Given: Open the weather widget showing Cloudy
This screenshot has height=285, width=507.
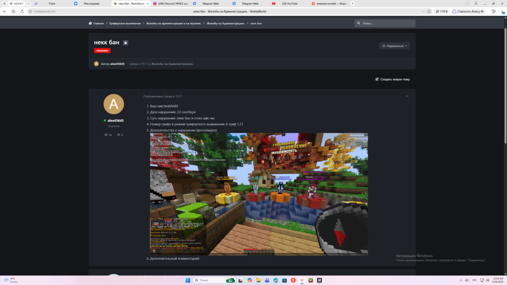Looking at the screenshot, I should click(x=11, y=280).
